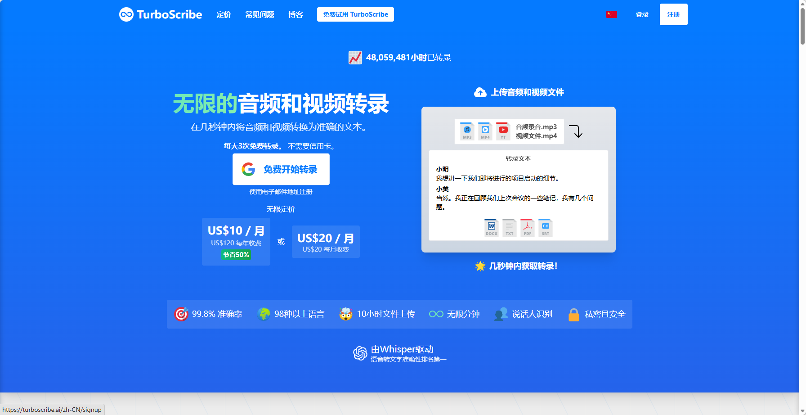The width and height of the screenshot is (806, 415).
Task: Click the MP3 file icon
Action: tap(467, 131)
